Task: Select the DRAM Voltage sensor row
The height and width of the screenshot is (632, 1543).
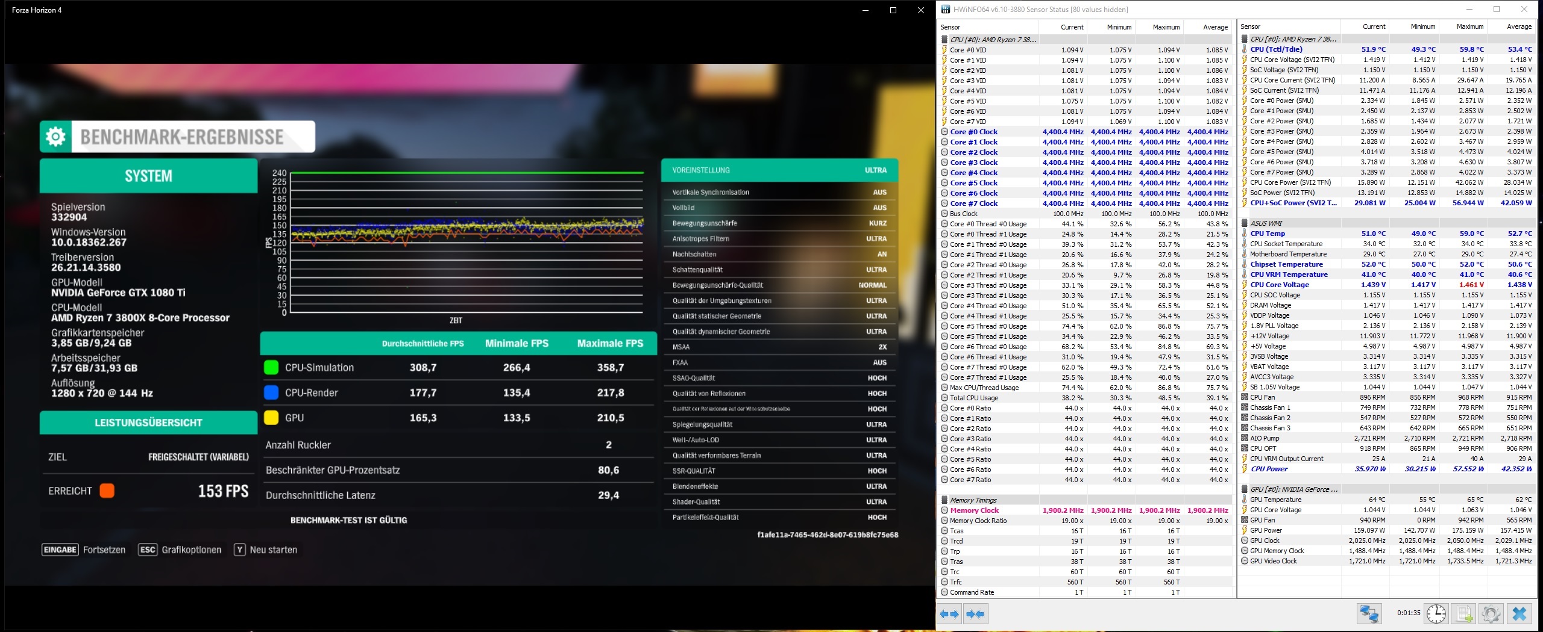Action: click(1387, 305)
